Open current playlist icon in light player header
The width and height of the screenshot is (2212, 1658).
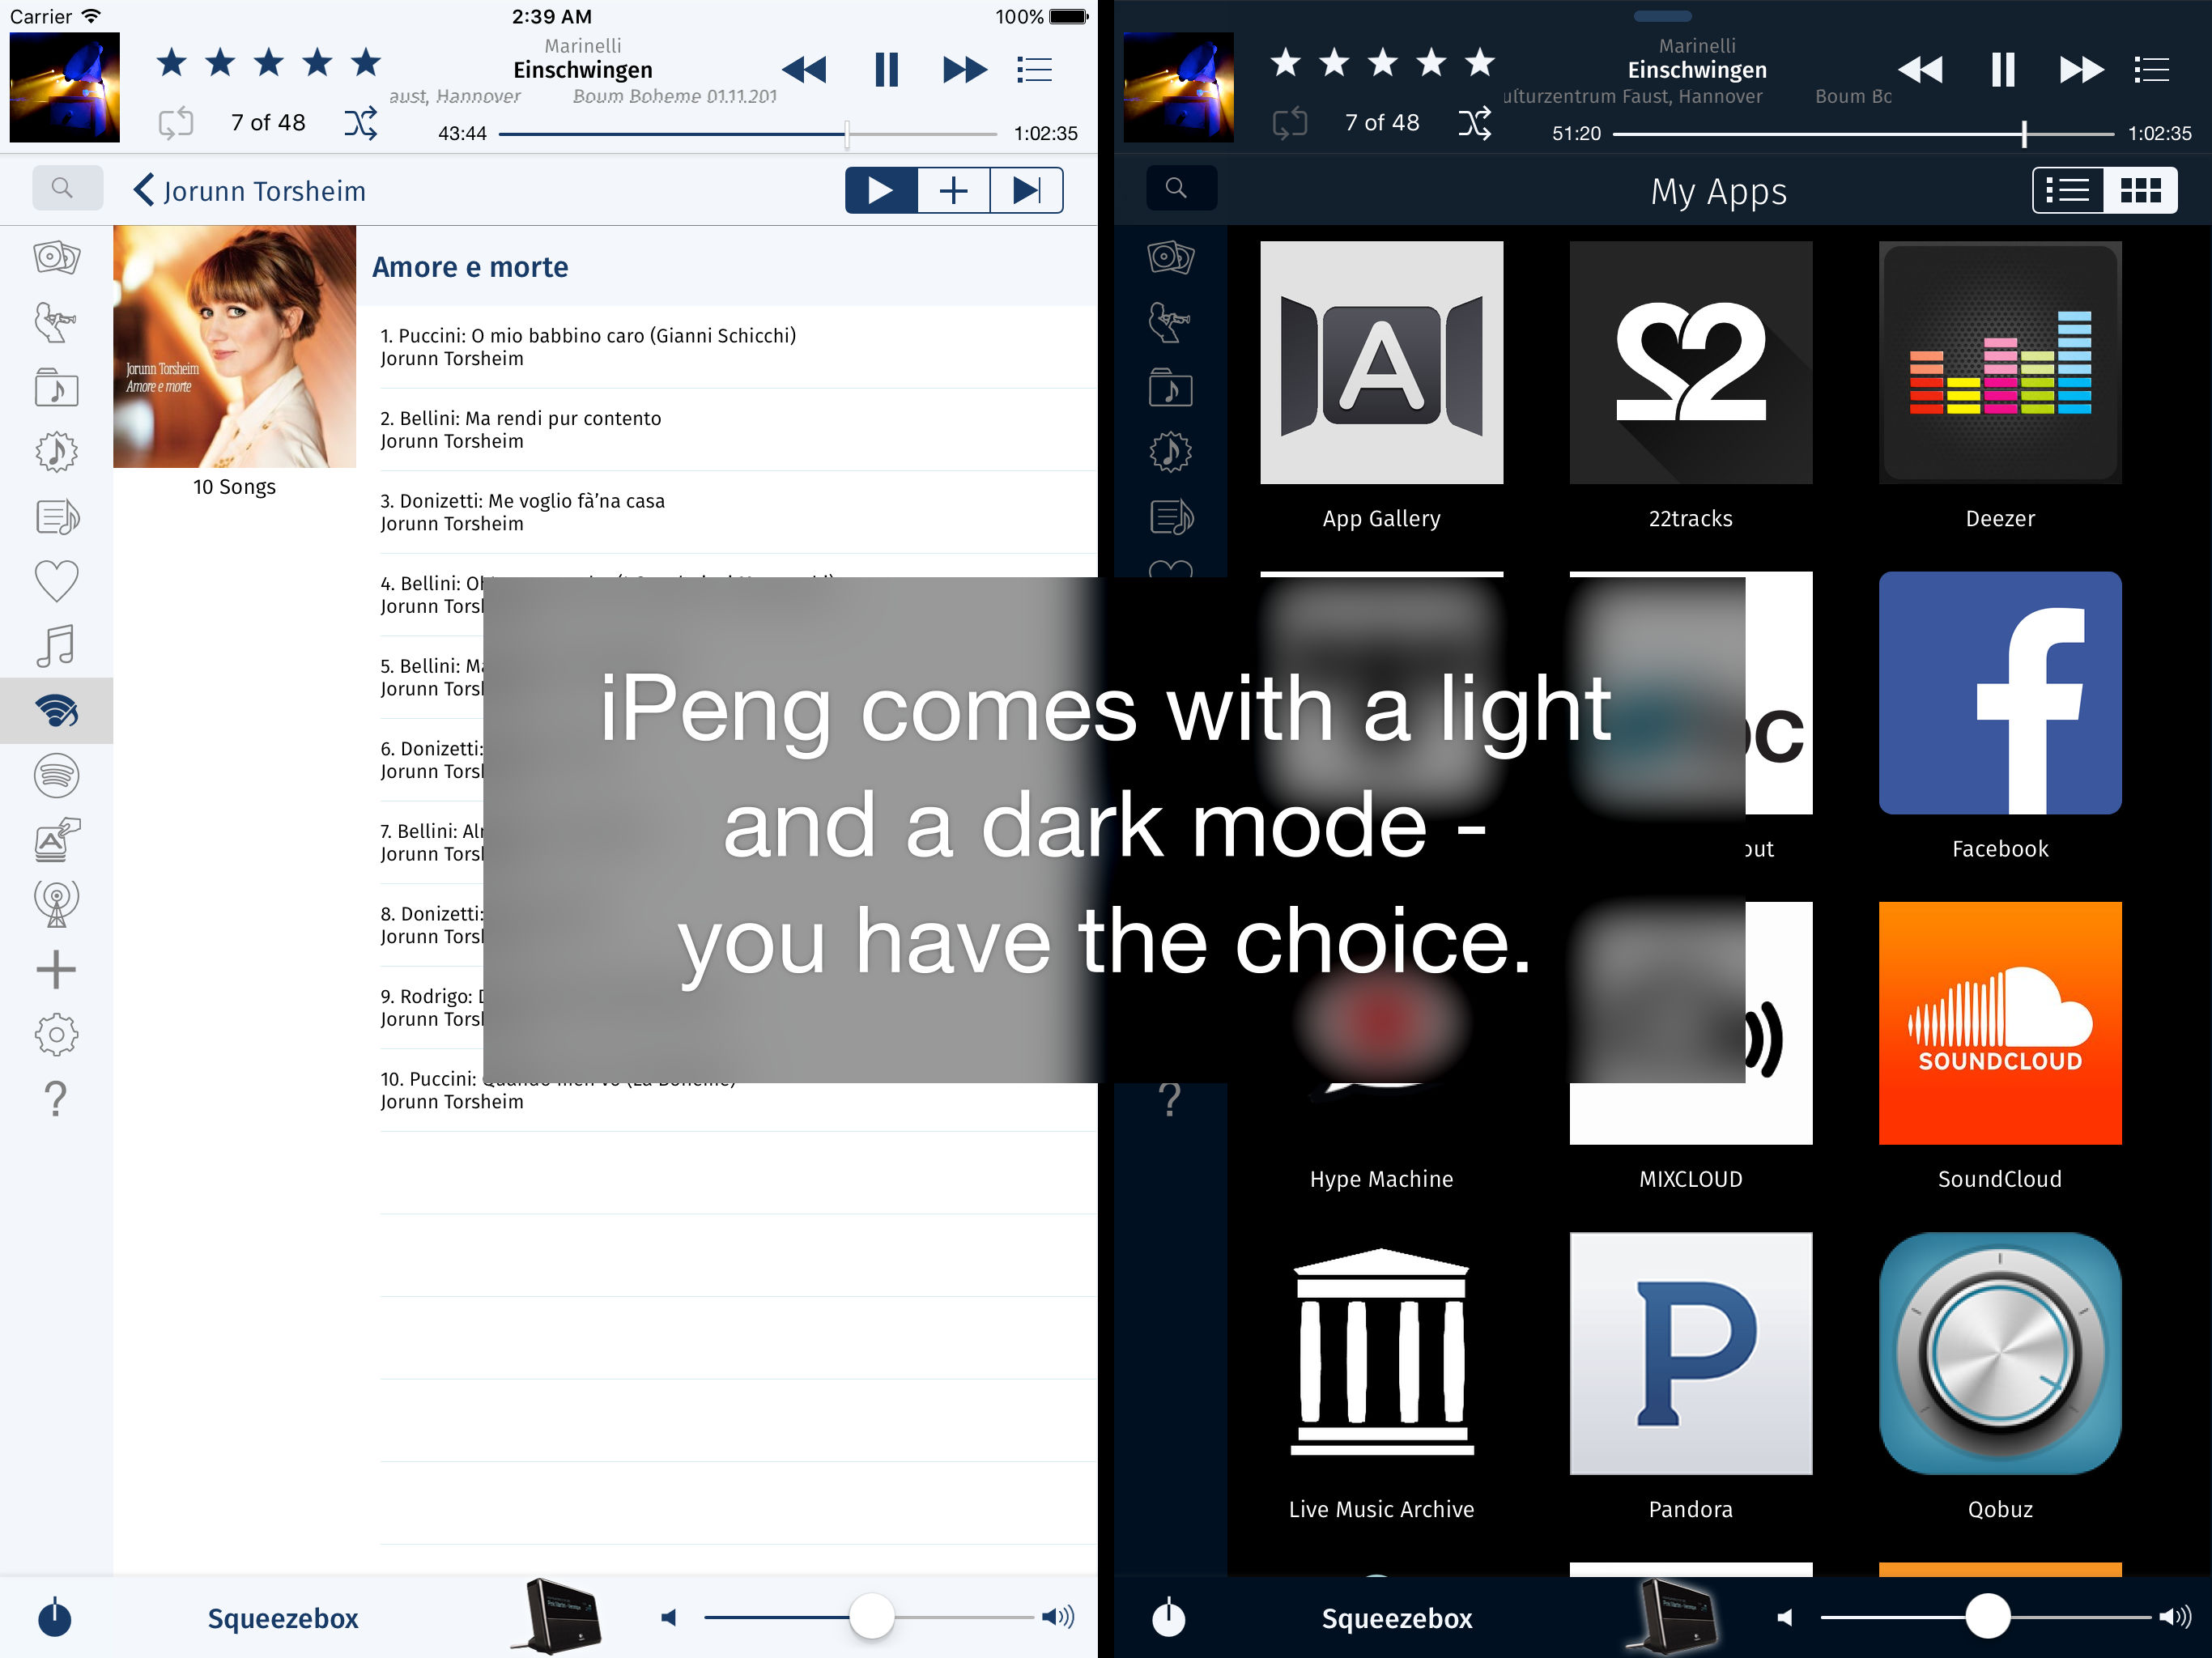pyautogui.click(x=1034, y=70)
